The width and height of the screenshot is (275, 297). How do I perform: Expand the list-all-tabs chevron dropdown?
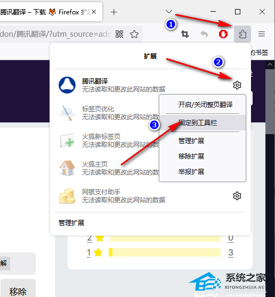[x=169, y=12]
